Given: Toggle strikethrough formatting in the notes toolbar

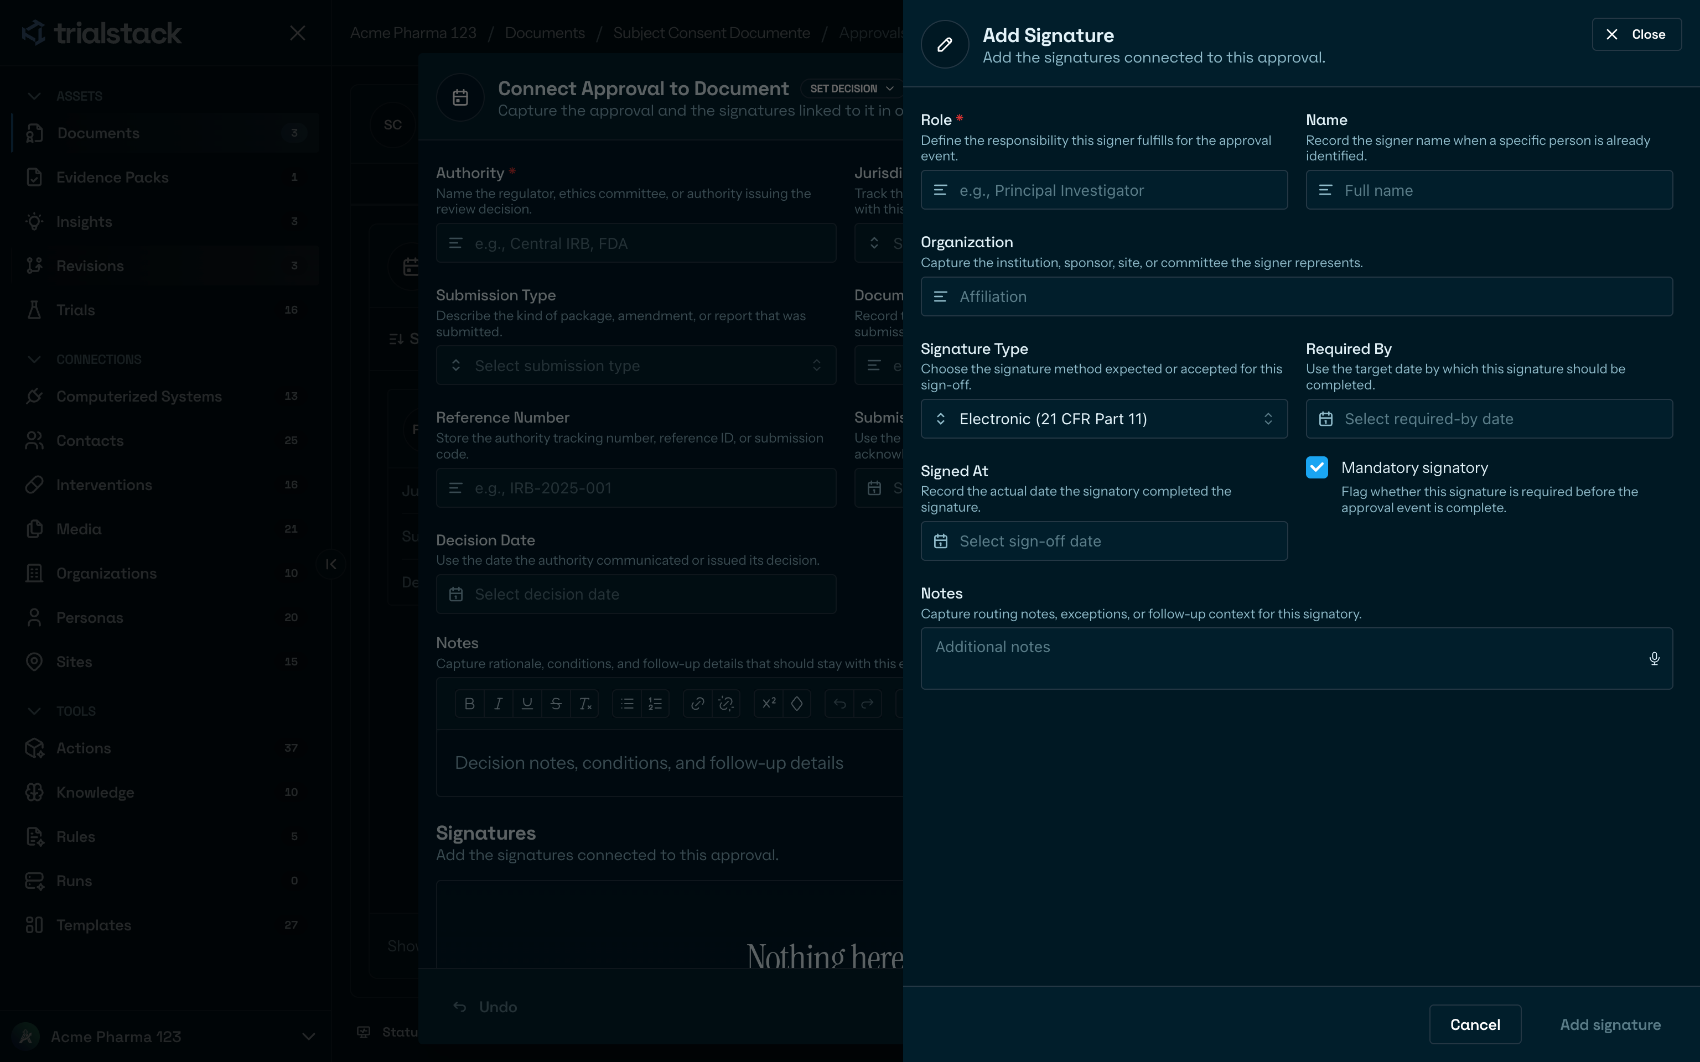Looking at the screenshot, I should click(556, 704).
